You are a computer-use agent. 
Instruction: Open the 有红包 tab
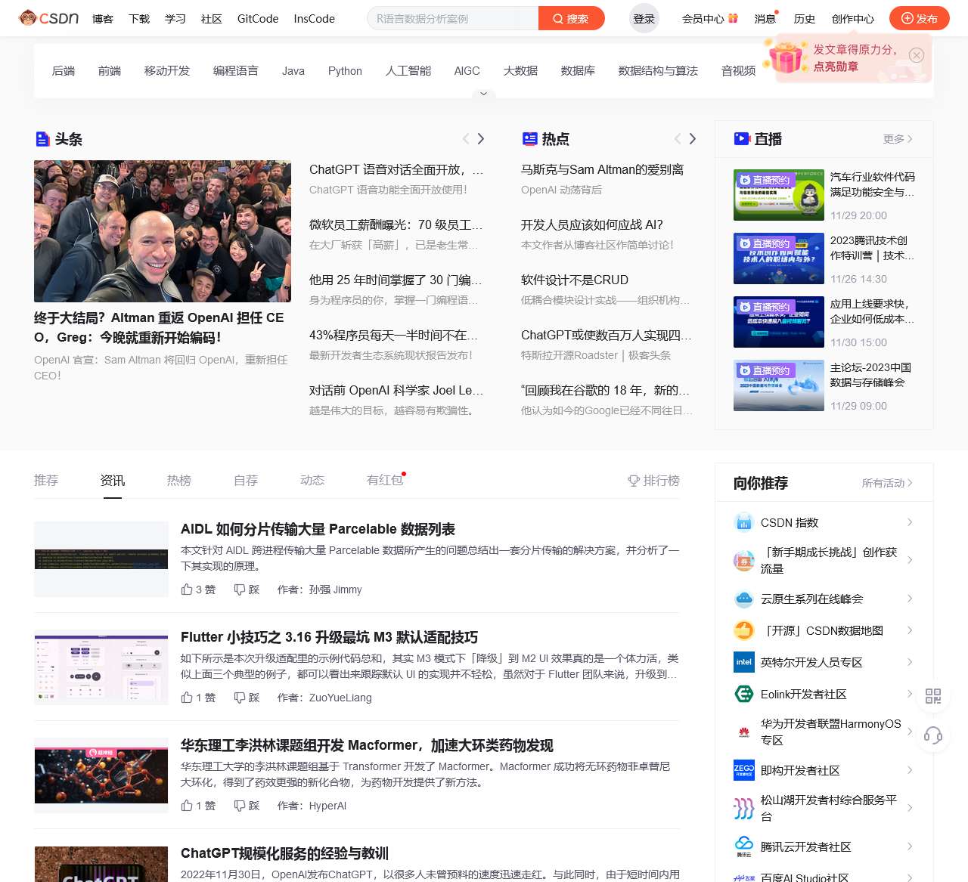tap(385, 481)
